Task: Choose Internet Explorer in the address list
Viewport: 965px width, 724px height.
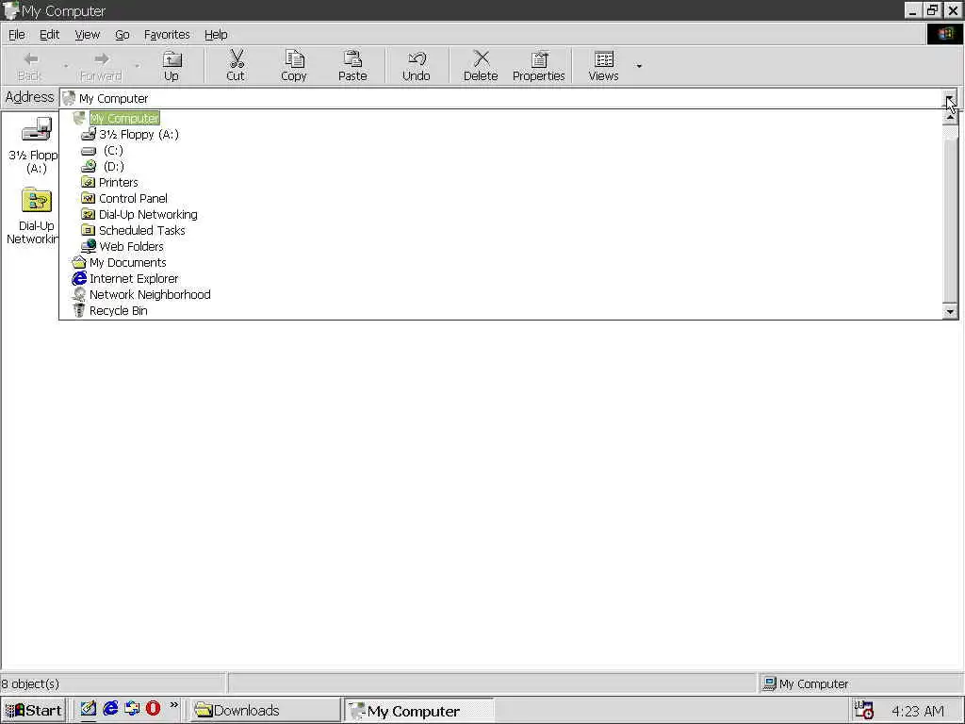Action: point(134,278)
